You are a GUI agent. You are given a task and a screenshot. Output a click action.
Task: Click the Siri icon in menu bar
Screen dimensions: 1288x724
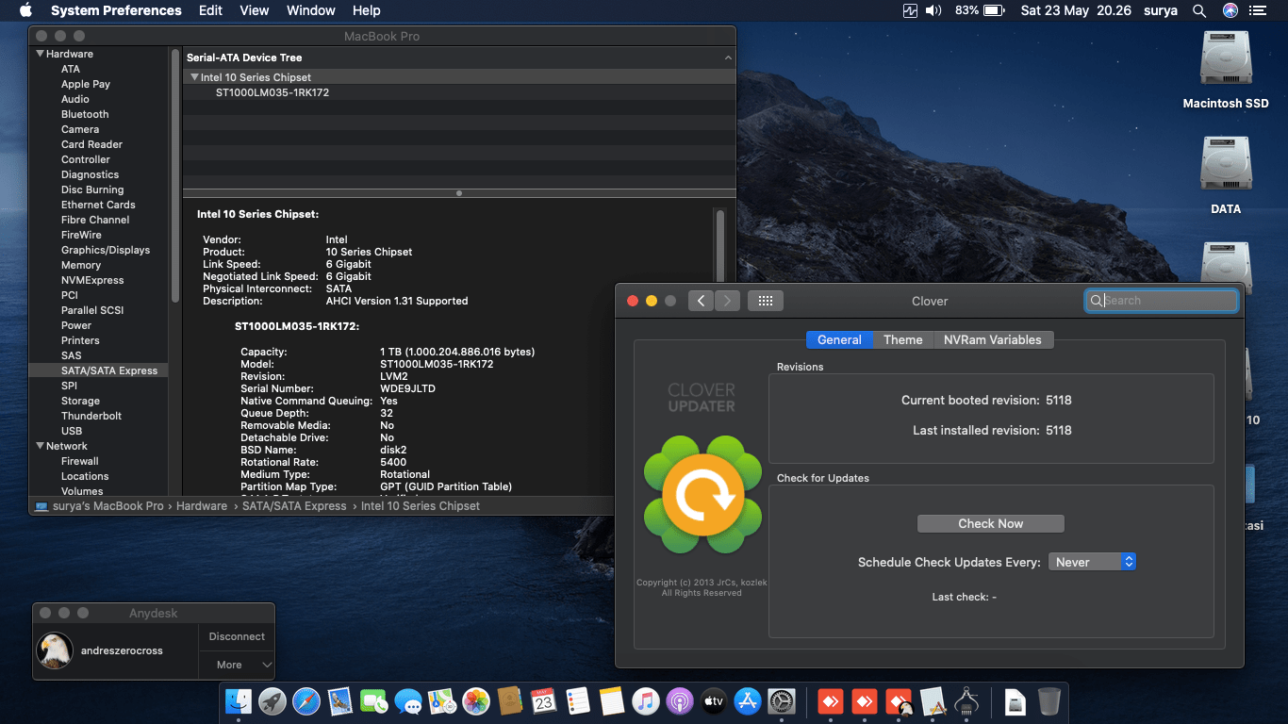(1230, 10)
